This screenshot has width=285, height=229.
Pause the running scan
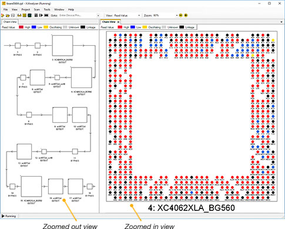coord(36,15)
